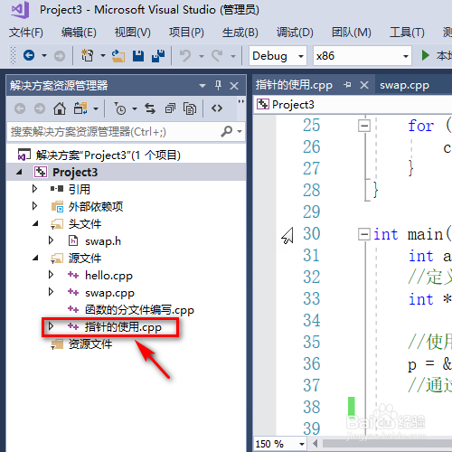Viewport: 452px width, 452px height.
Task: Click the New Project toolbar icon
Action: [x=88, y=55]
